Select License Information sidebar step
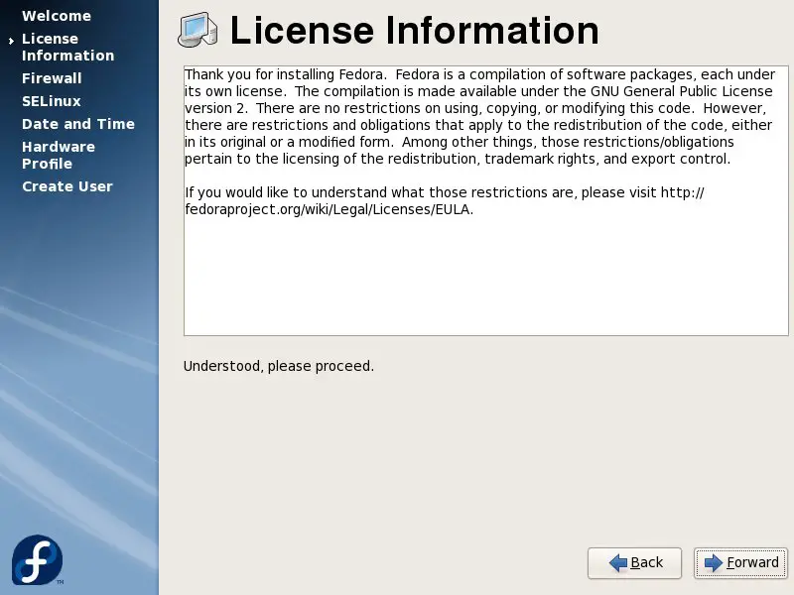 point(67,47)
